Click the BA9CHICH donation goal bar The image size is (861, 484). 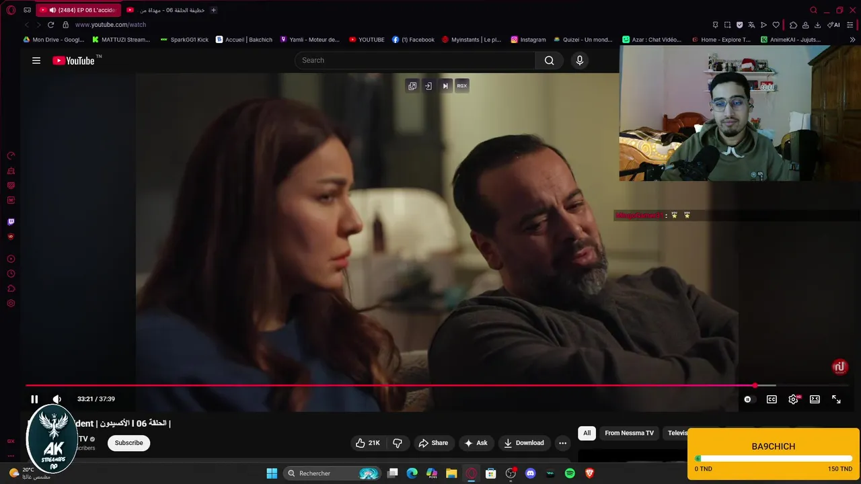(x=774, y=458)
